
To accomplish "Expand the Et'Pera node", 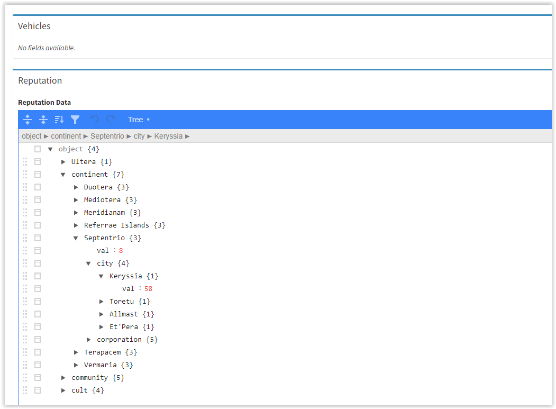I will click(x=102, y=327).
